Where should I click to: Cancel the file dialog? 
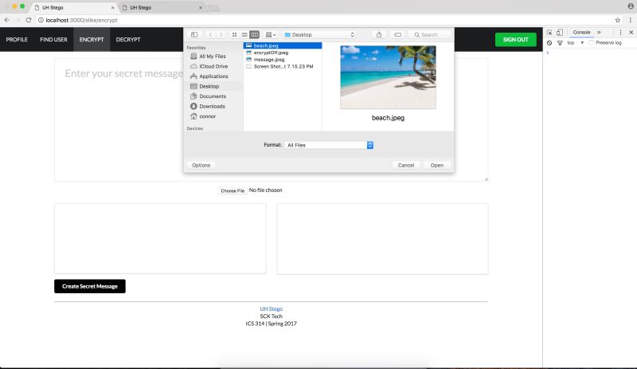[x=406, y=165]
